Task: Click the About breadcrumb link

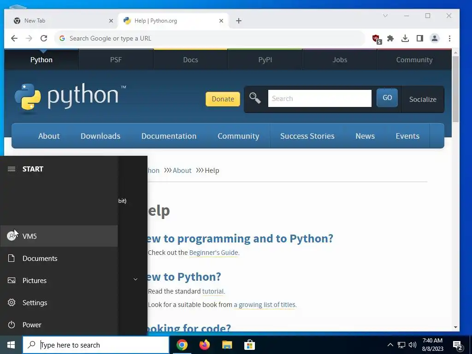Action: 182,171
